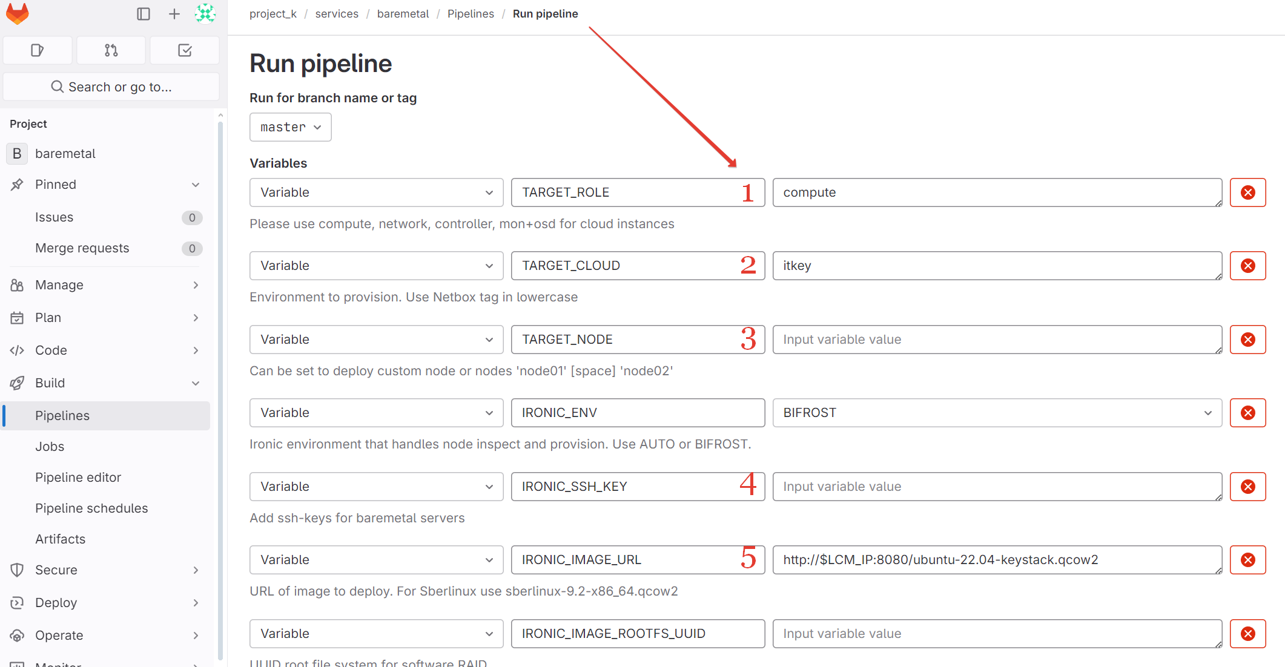This screenshot has height=667, width=1285.
Task: Delete the IRONIC_SSH_KEY variable row
Action: 1247,487
